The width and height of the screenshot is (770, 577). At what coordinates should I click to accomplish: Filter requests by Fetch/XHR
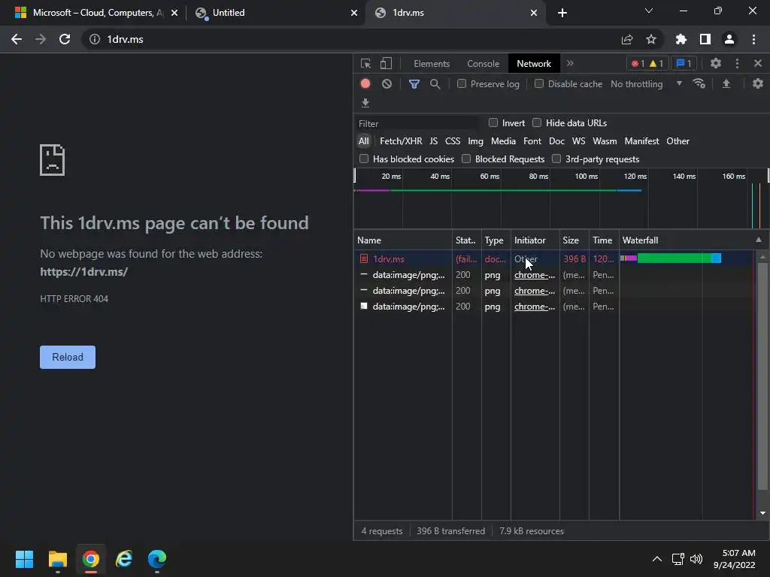click(401, 141)
